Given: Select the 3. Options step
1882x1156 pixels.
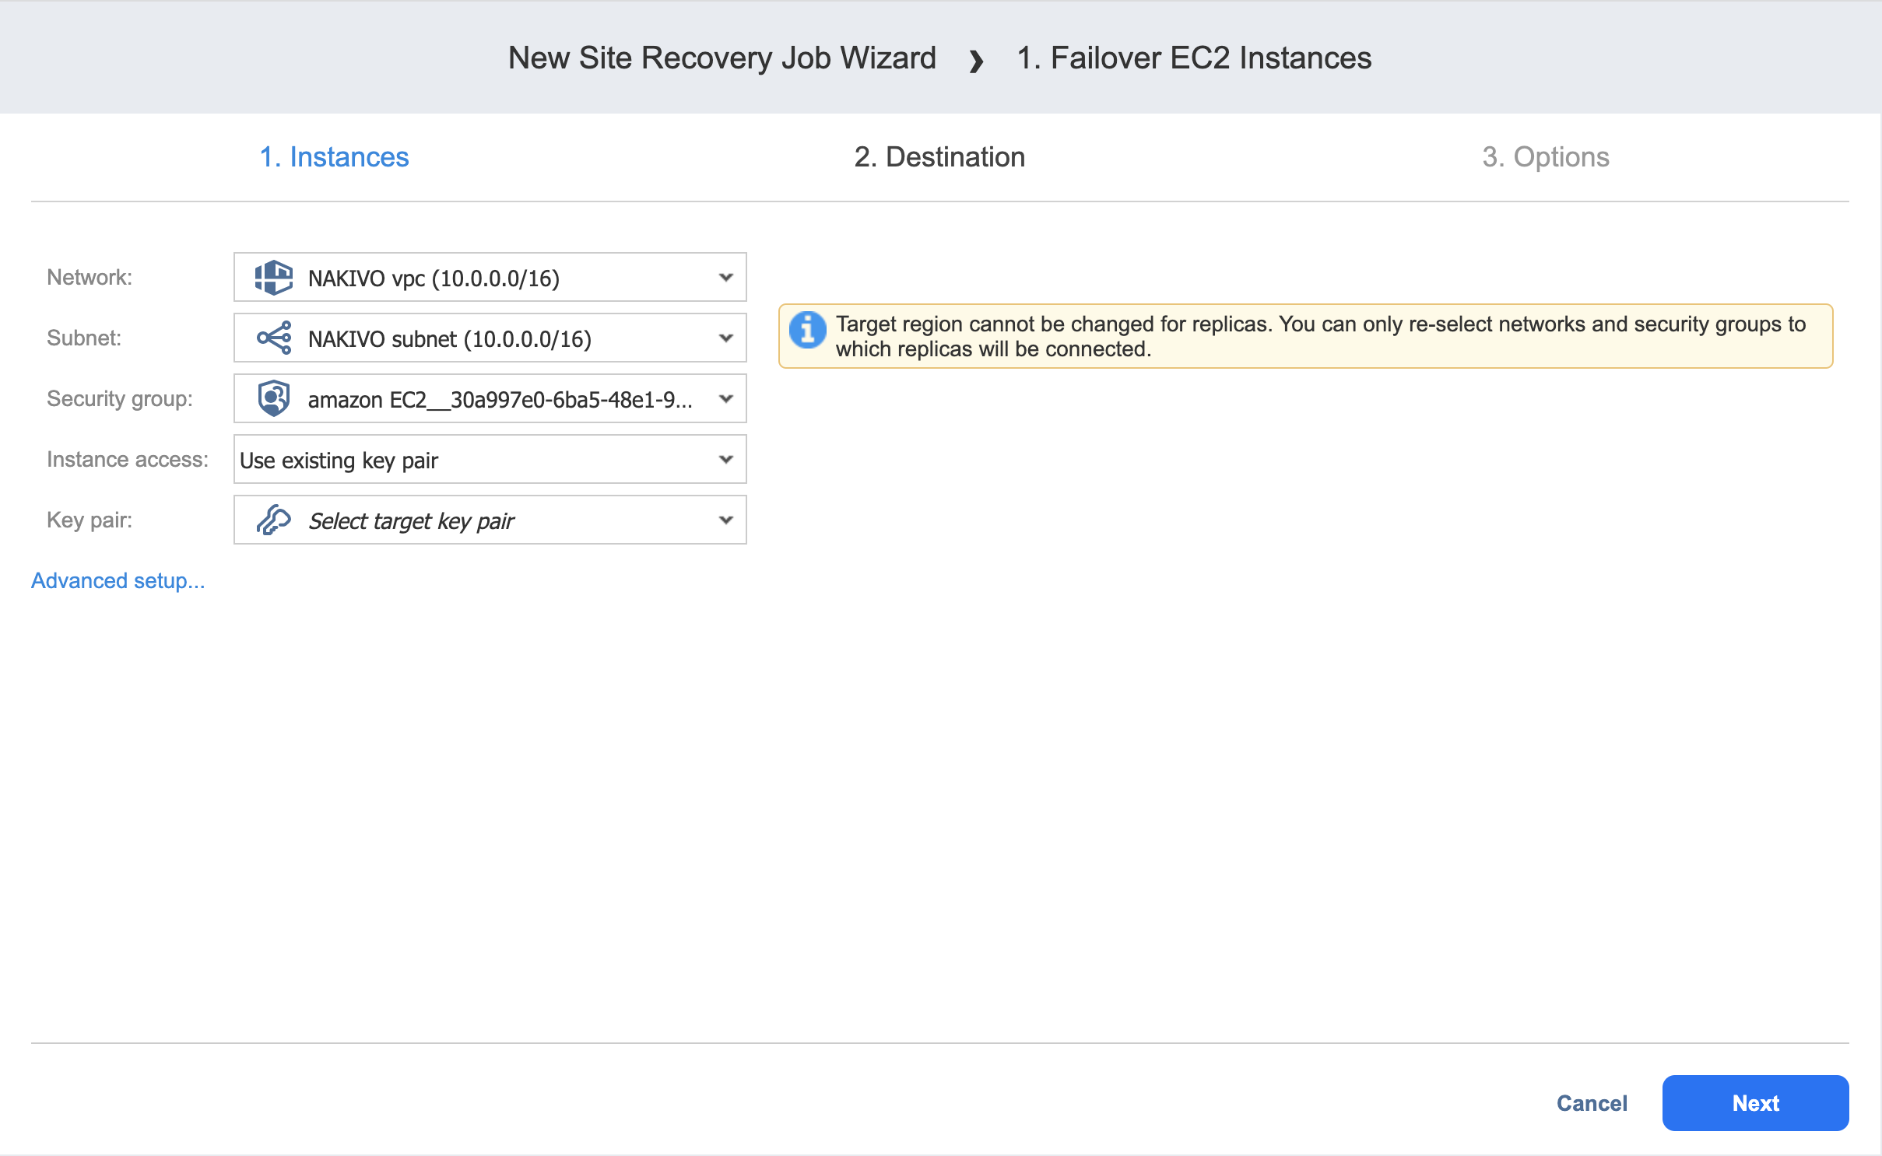Looking at the screenshot, I should 1545,157.
